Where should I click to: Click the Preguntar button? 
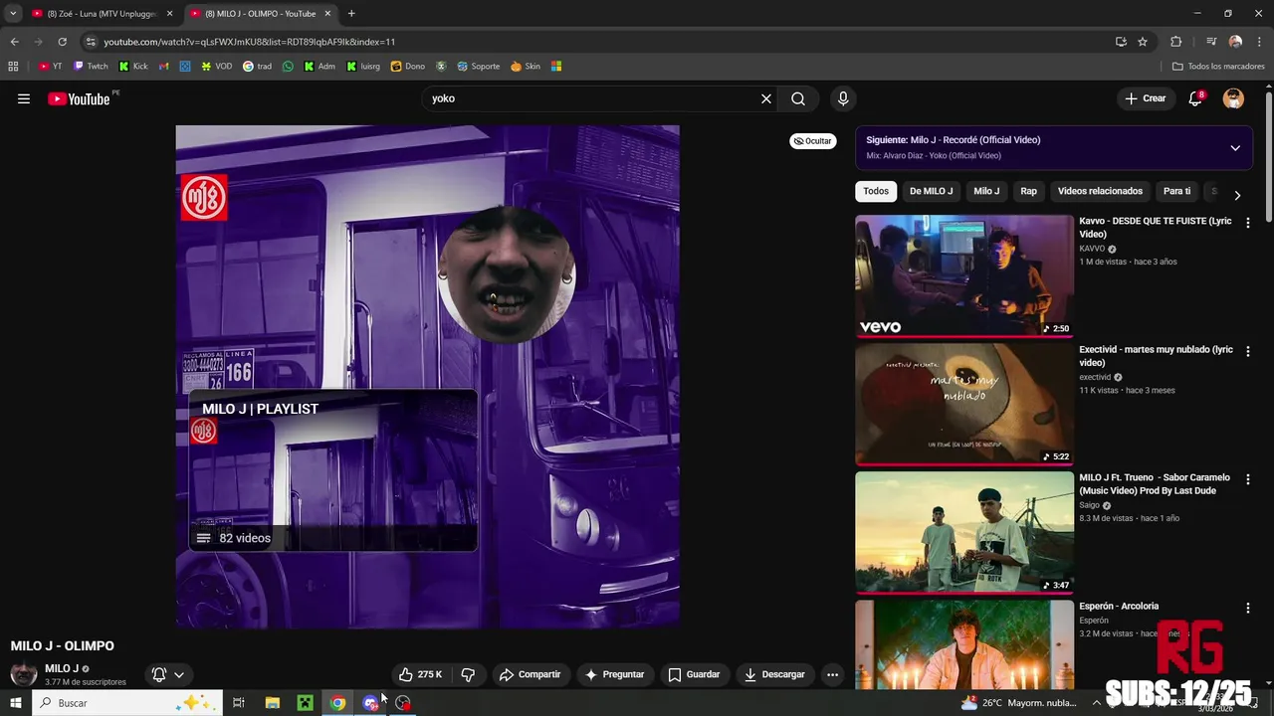[614, 674]
